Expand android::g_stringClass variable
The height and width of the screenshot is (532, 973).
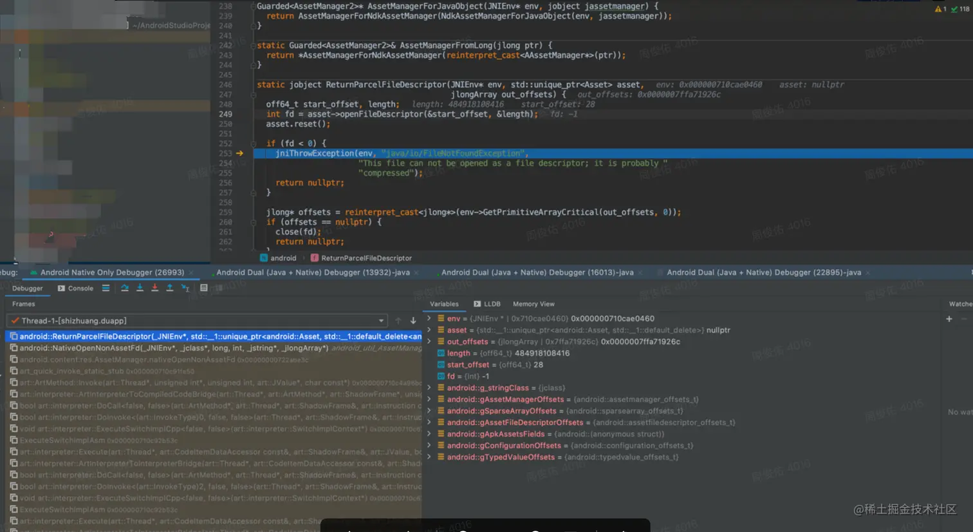(x=429, y=388)
